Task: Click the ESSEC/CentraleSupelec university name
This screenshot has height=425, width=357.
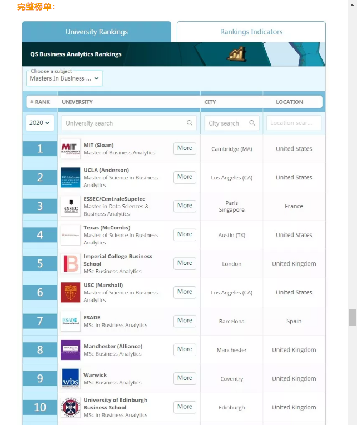Action: tap(114, 199)
